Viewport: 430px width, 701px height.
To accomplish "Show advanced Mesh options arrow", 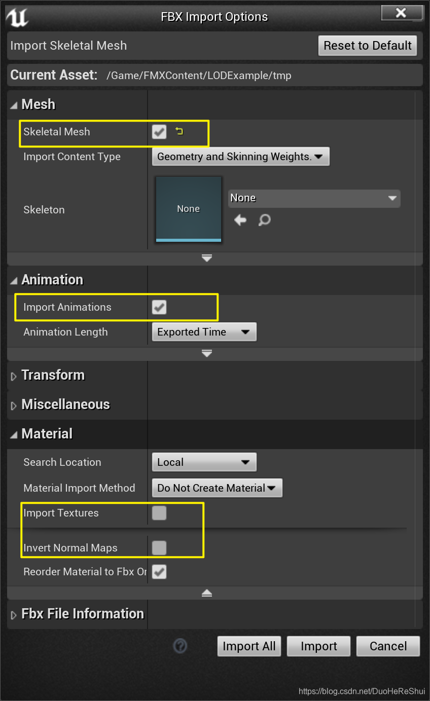I will coord(207,258).
